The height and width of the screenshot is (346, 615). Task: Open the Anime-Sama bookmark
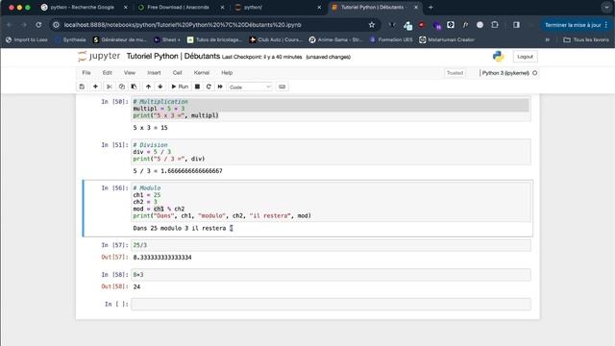(336, 39)
